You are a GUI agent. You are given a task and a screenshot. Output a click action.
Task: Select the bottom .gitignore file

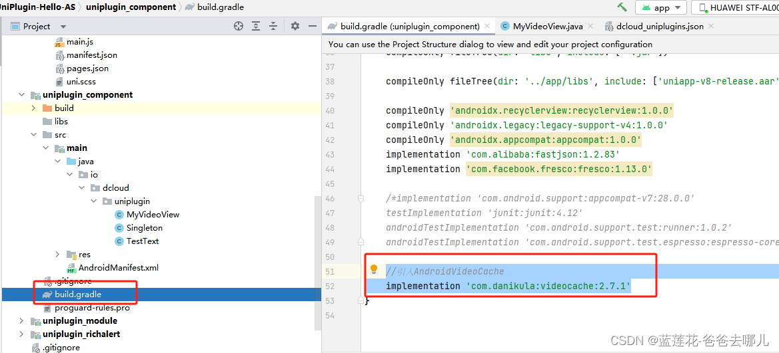click(61, 348)
